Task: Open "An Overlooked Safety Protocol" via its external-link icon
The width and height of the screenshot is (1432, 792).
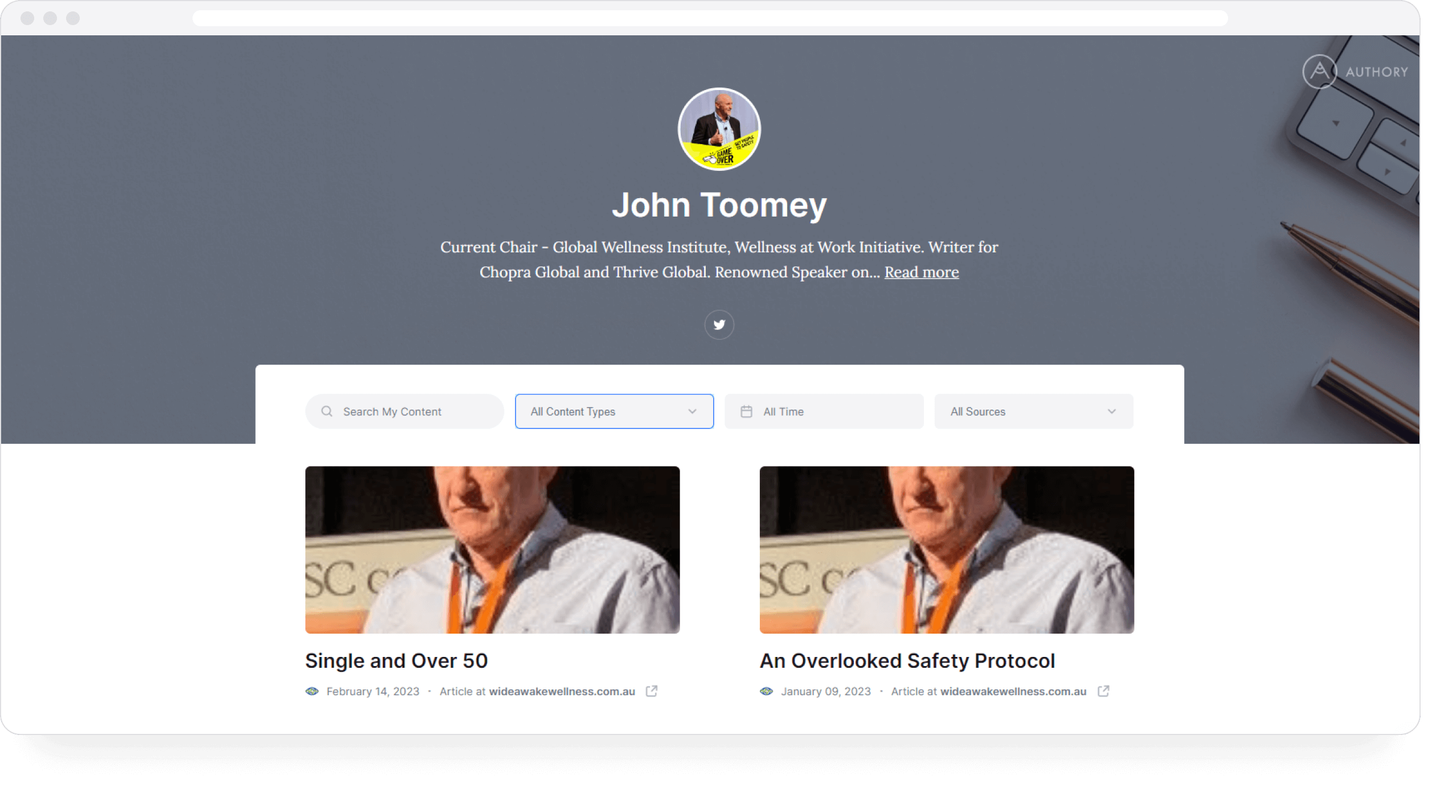Action: click(x=1104, y=691)
